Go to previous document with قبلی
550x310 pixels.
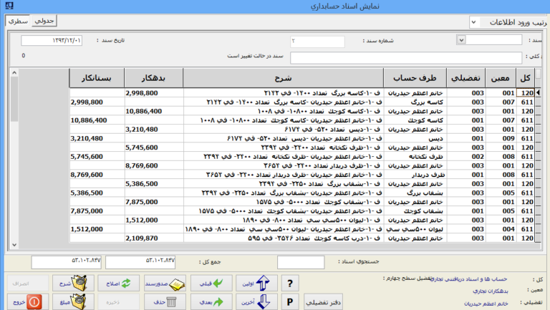pos(211,283)
